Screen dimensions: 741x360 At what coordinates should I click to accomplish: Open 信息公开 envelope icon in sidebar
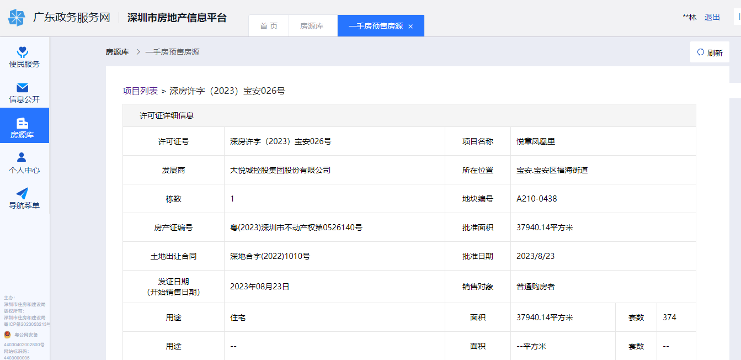pos(23,87)
